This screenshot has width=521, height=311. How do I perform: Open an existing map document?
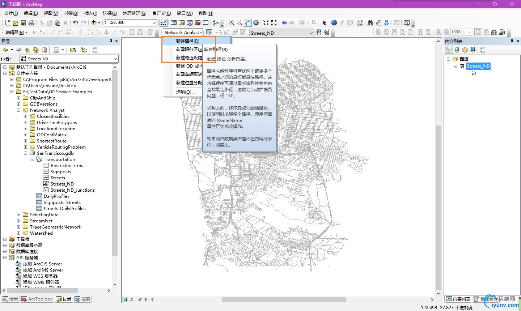pyautogui.click(x=15, y=23)
